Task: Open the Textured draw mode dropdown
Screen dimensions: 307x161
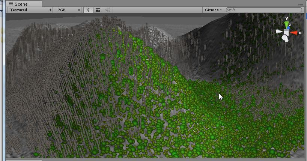Action: point(29,10)
